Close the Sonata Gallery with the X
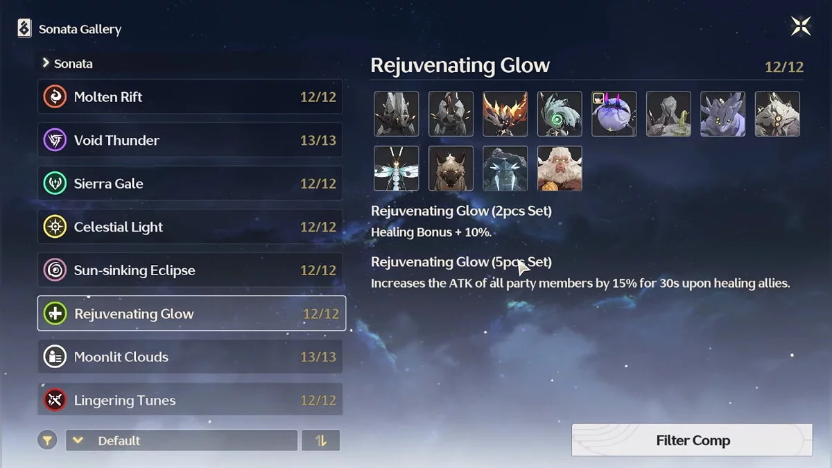 [x=801, y=27]
